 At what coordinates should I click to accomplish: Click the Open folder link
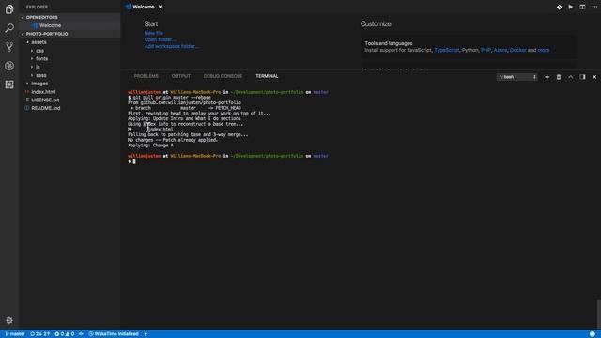160,39
